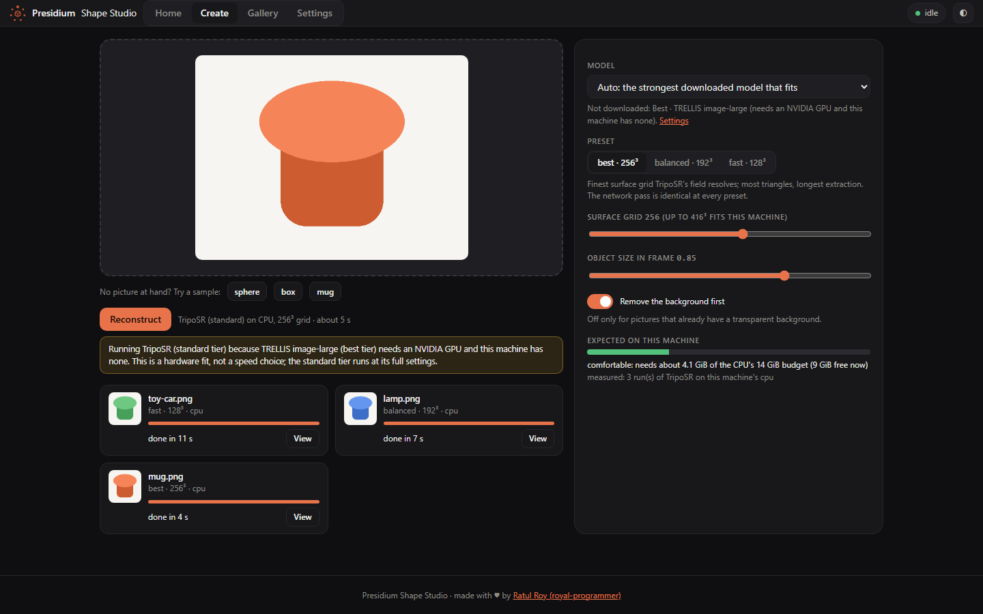Click the uploaded mug image preview
The height and width of the screenshot is (614, 983).
click(x=332, y=158)
